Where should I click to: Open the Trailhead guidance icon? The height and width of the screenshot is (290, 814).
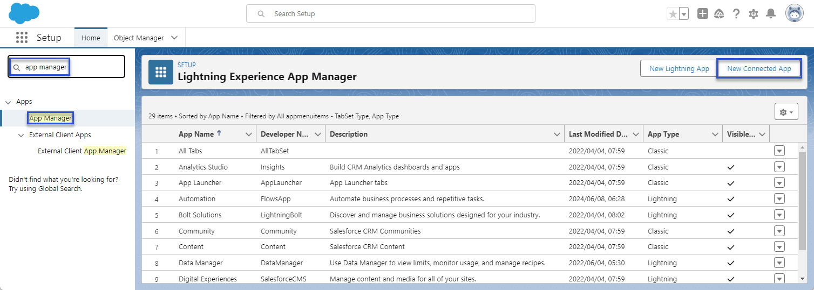tap(719, 14)
